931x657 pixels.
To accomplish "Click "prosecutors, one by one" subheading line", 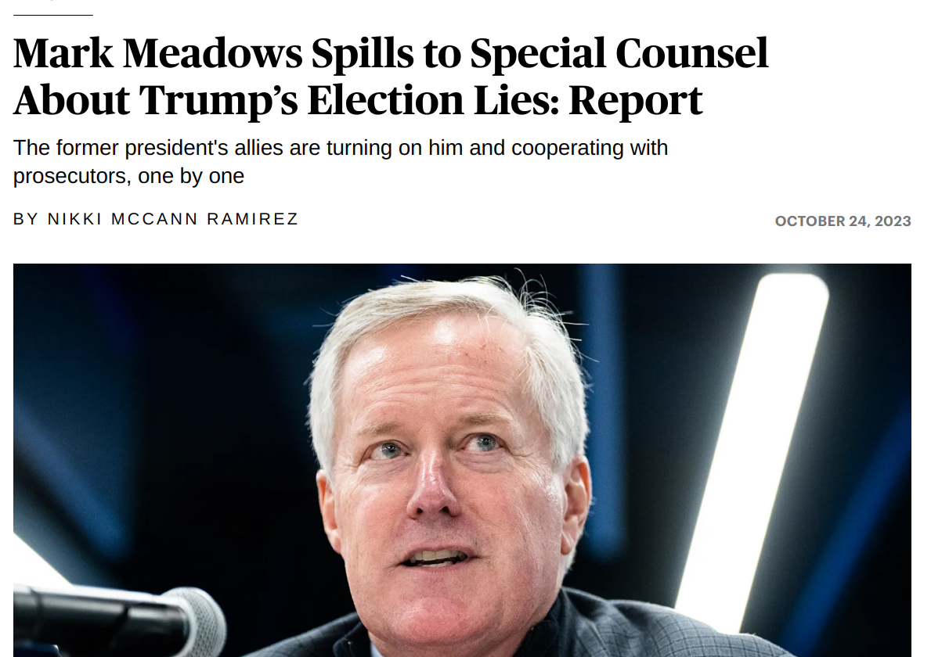I will point(129,176).
